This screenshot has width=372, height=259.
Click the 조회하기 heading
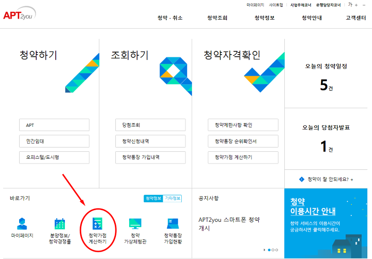(130, 55)
